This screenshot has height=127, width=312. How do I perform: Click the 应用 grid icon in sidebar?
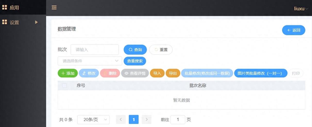[4, 7]
